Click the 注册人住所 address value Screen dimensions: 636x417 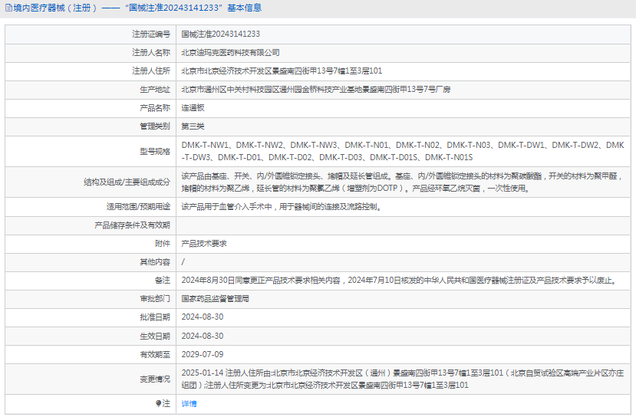282,71
